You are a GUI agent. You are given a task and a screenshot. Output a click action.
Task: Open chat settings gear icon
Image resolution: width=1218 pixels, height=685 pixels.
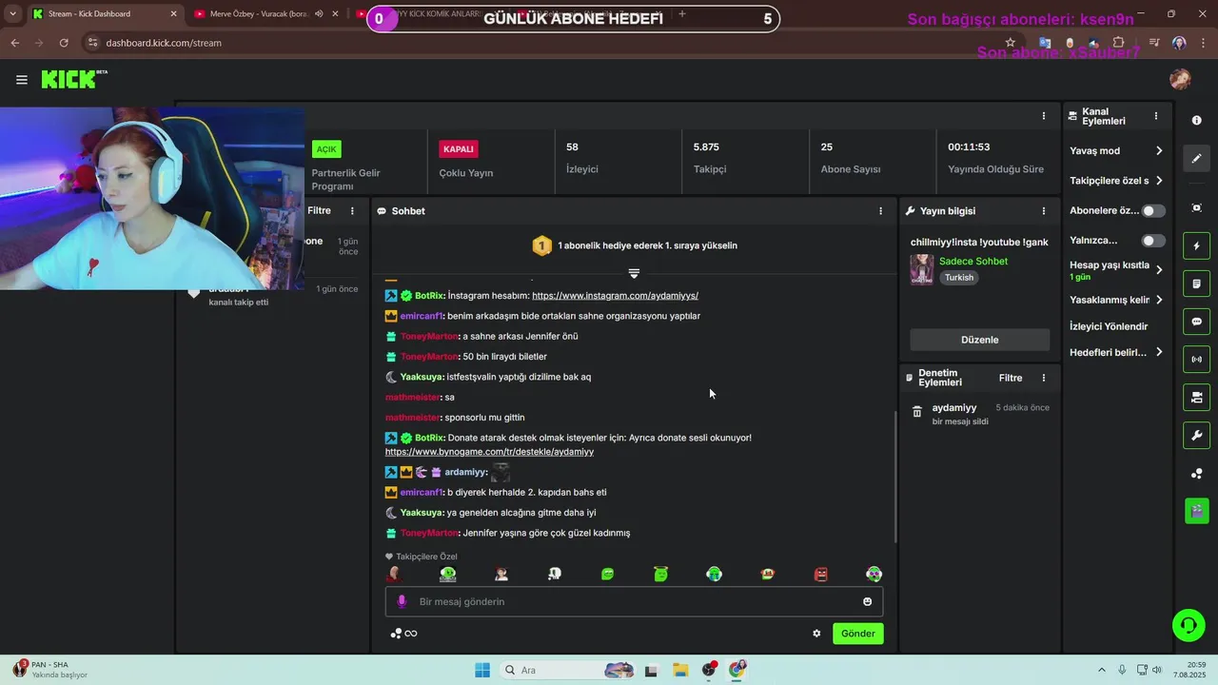tap(816, 634)
